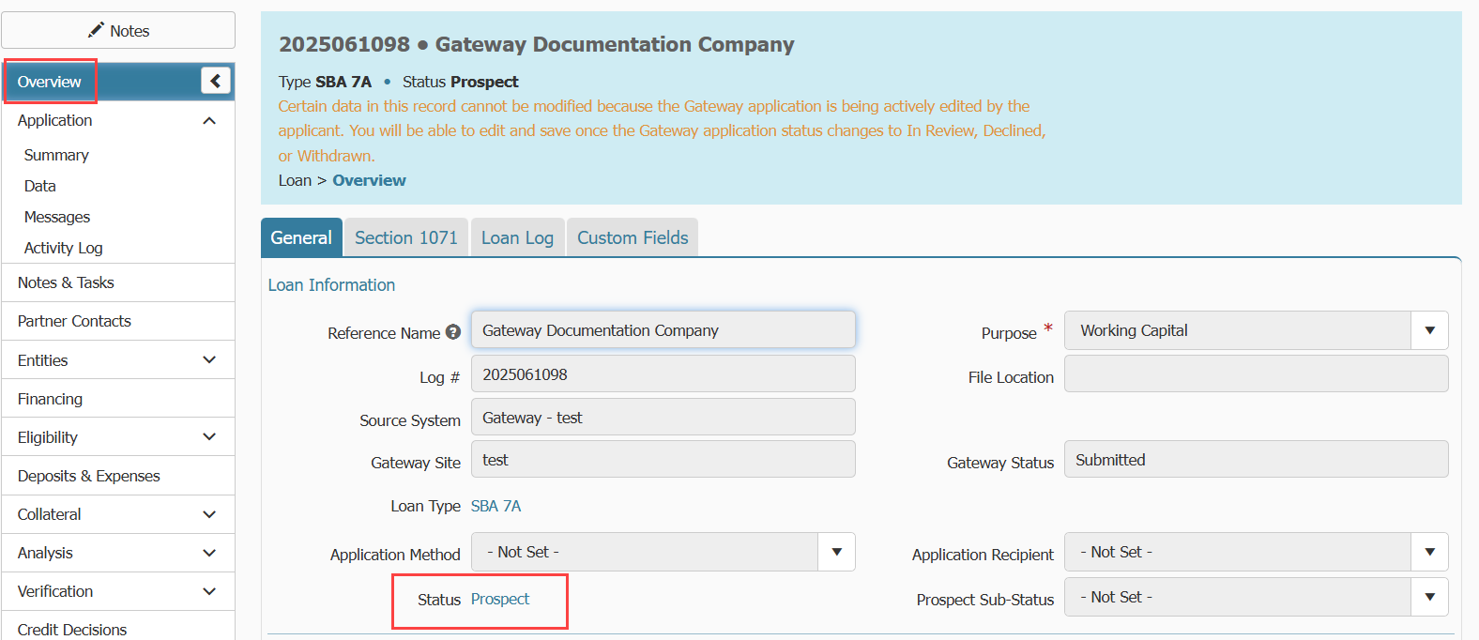The image size is (1479, 640).
Task: Click the record title 2025061098 Gateway Documentation Company
Action: [x=536, y=44]
